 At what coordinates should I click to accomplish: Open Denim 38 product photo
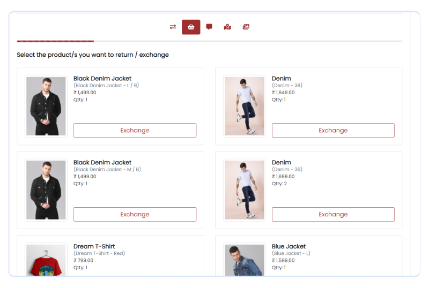[245, 106]
